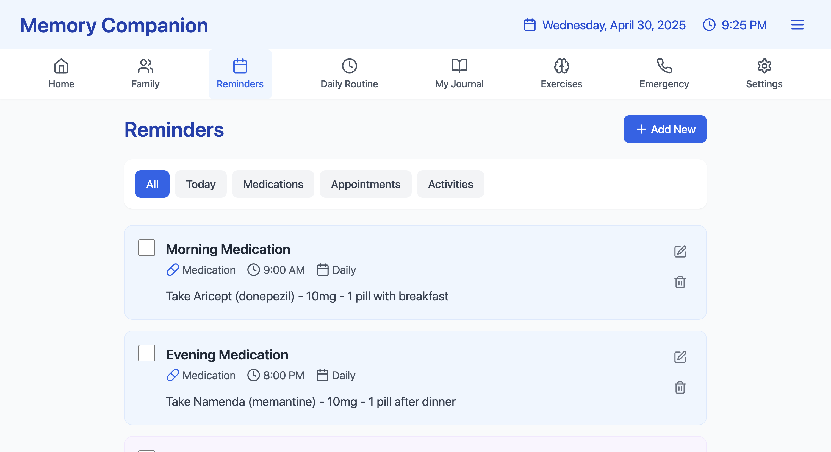Show only Medications reminders
831x452 pixels.
coord(273,184)
